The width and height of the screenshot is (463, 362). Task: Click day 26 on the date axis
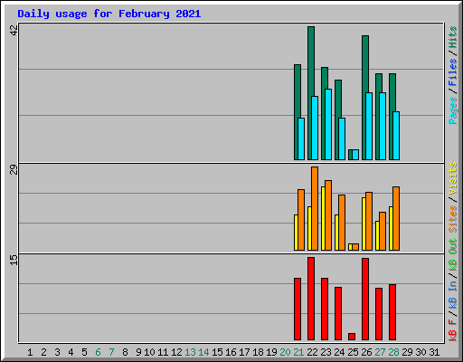366,352
